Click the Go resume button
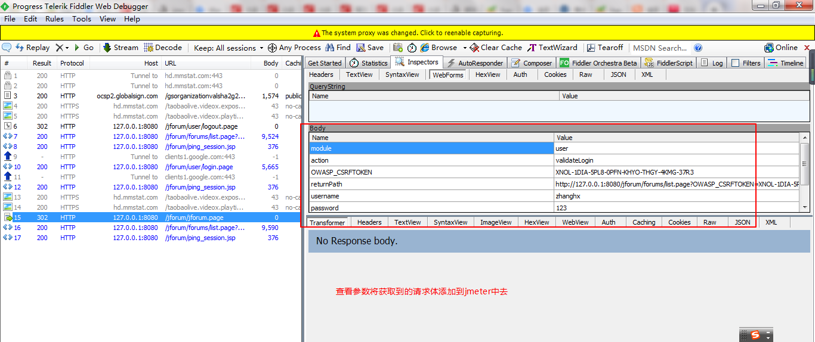This screenshot has height=342, width=815. (84, 48)
